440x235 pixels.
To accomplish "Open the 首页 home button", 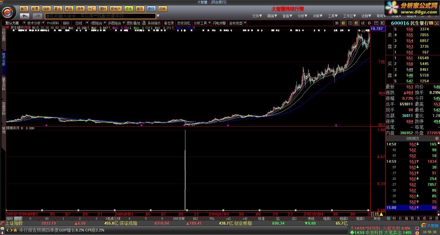I will click(x=24, y=9).
